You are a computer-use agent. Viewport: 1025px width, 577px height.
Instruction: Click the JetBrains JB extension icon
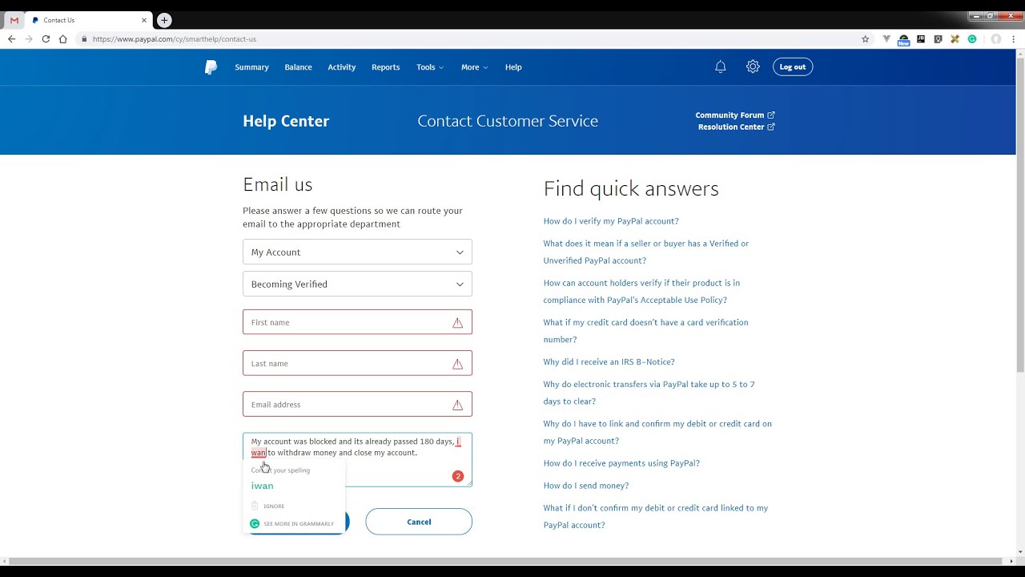921,38
